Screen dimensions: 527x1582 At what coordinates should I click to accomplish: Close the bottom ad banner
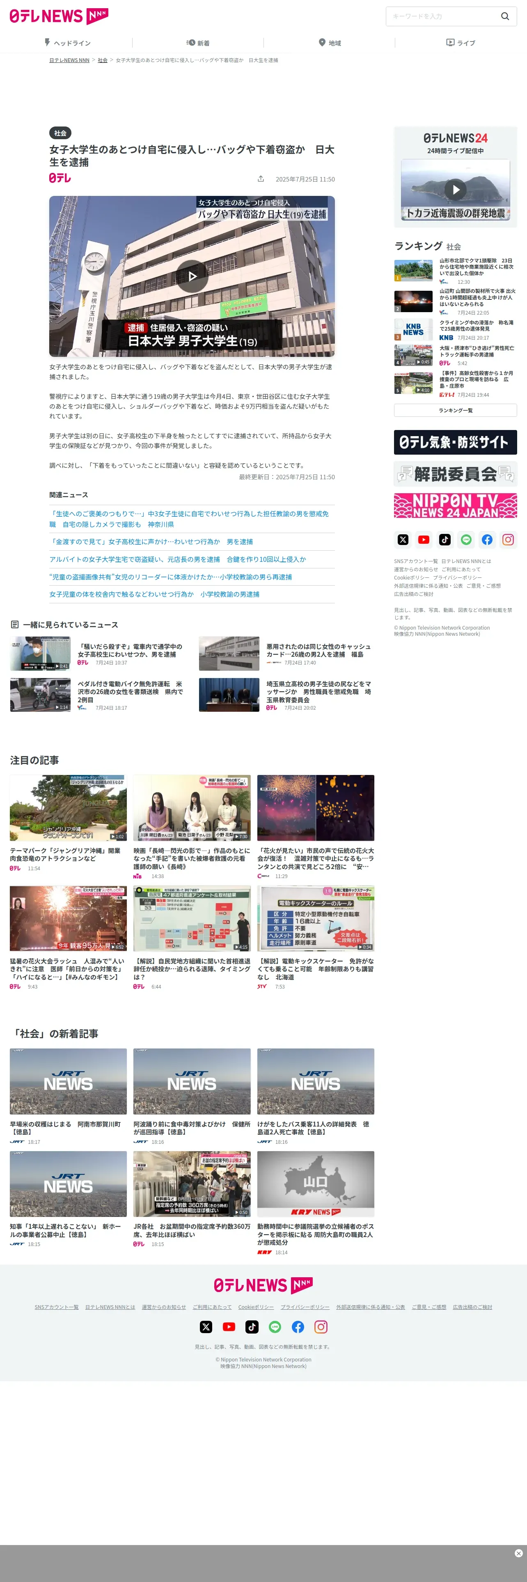tap(518, 1552)
